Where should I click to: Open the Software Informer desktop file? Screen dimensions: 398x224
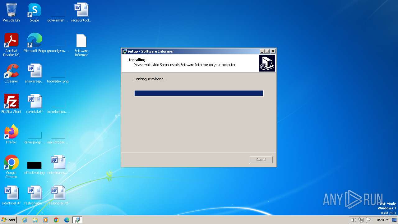(81, 45)
